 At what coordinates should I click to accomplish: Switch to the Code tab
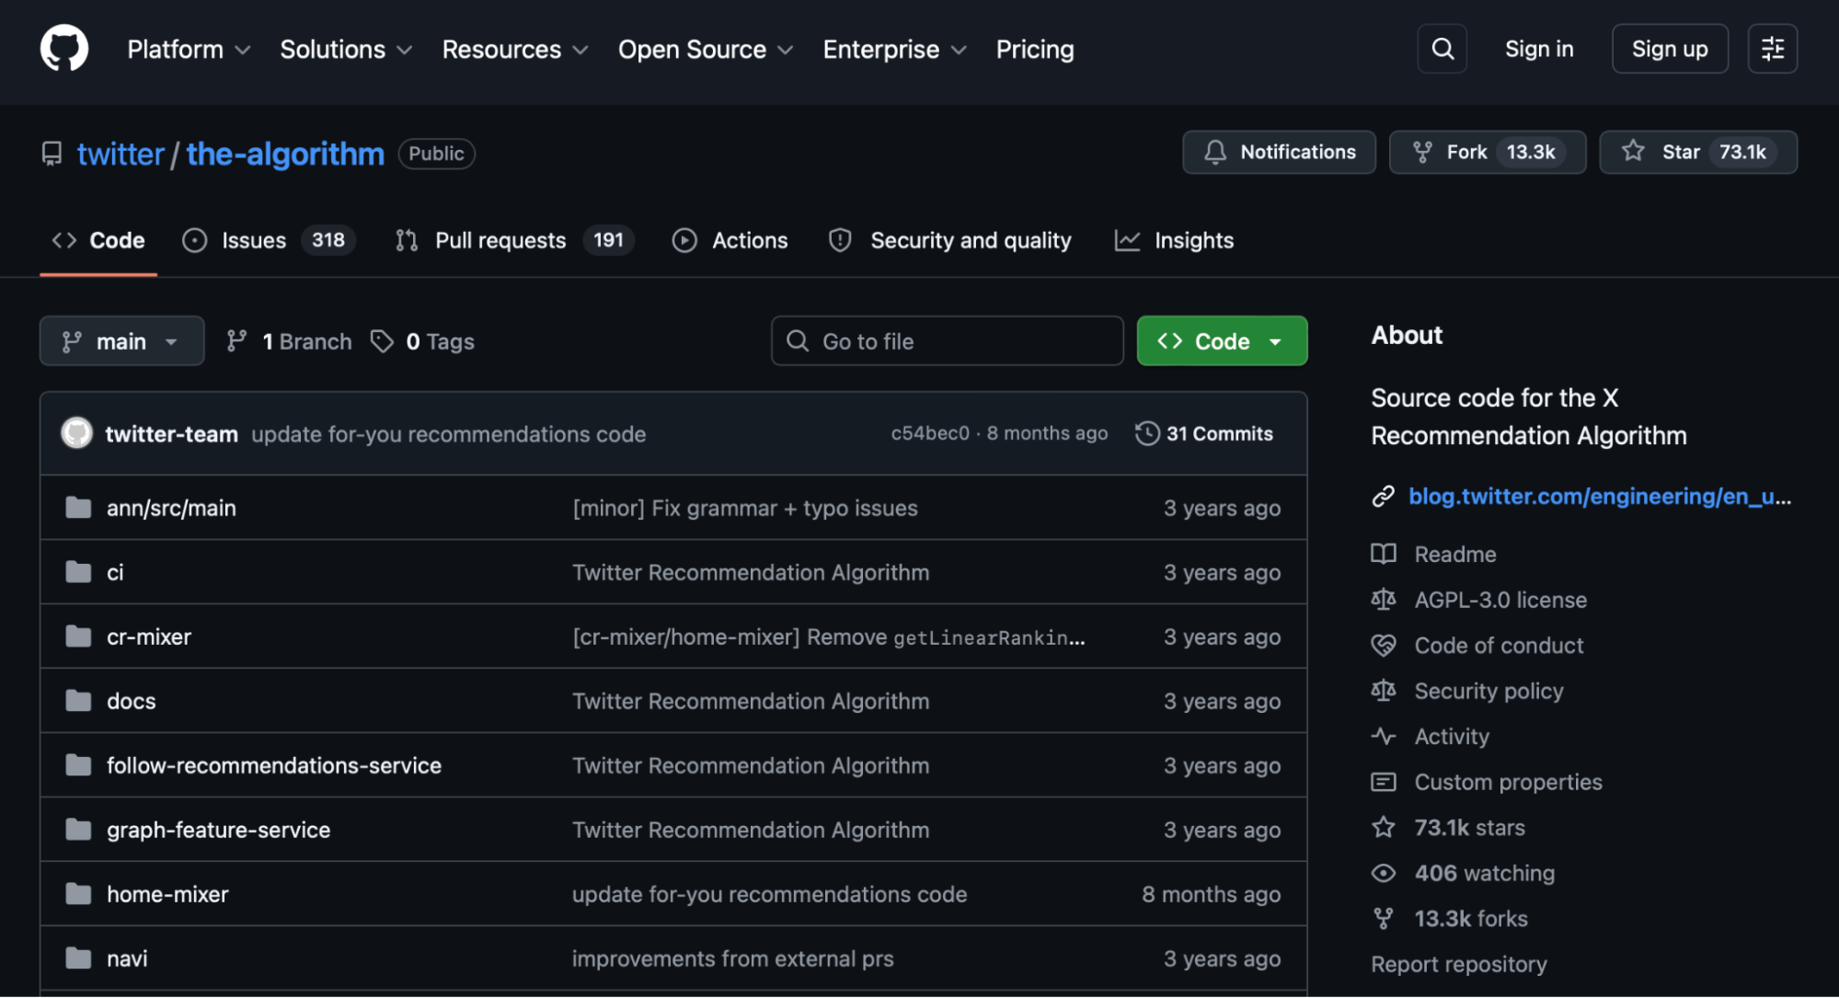click(x=98, y=241)
